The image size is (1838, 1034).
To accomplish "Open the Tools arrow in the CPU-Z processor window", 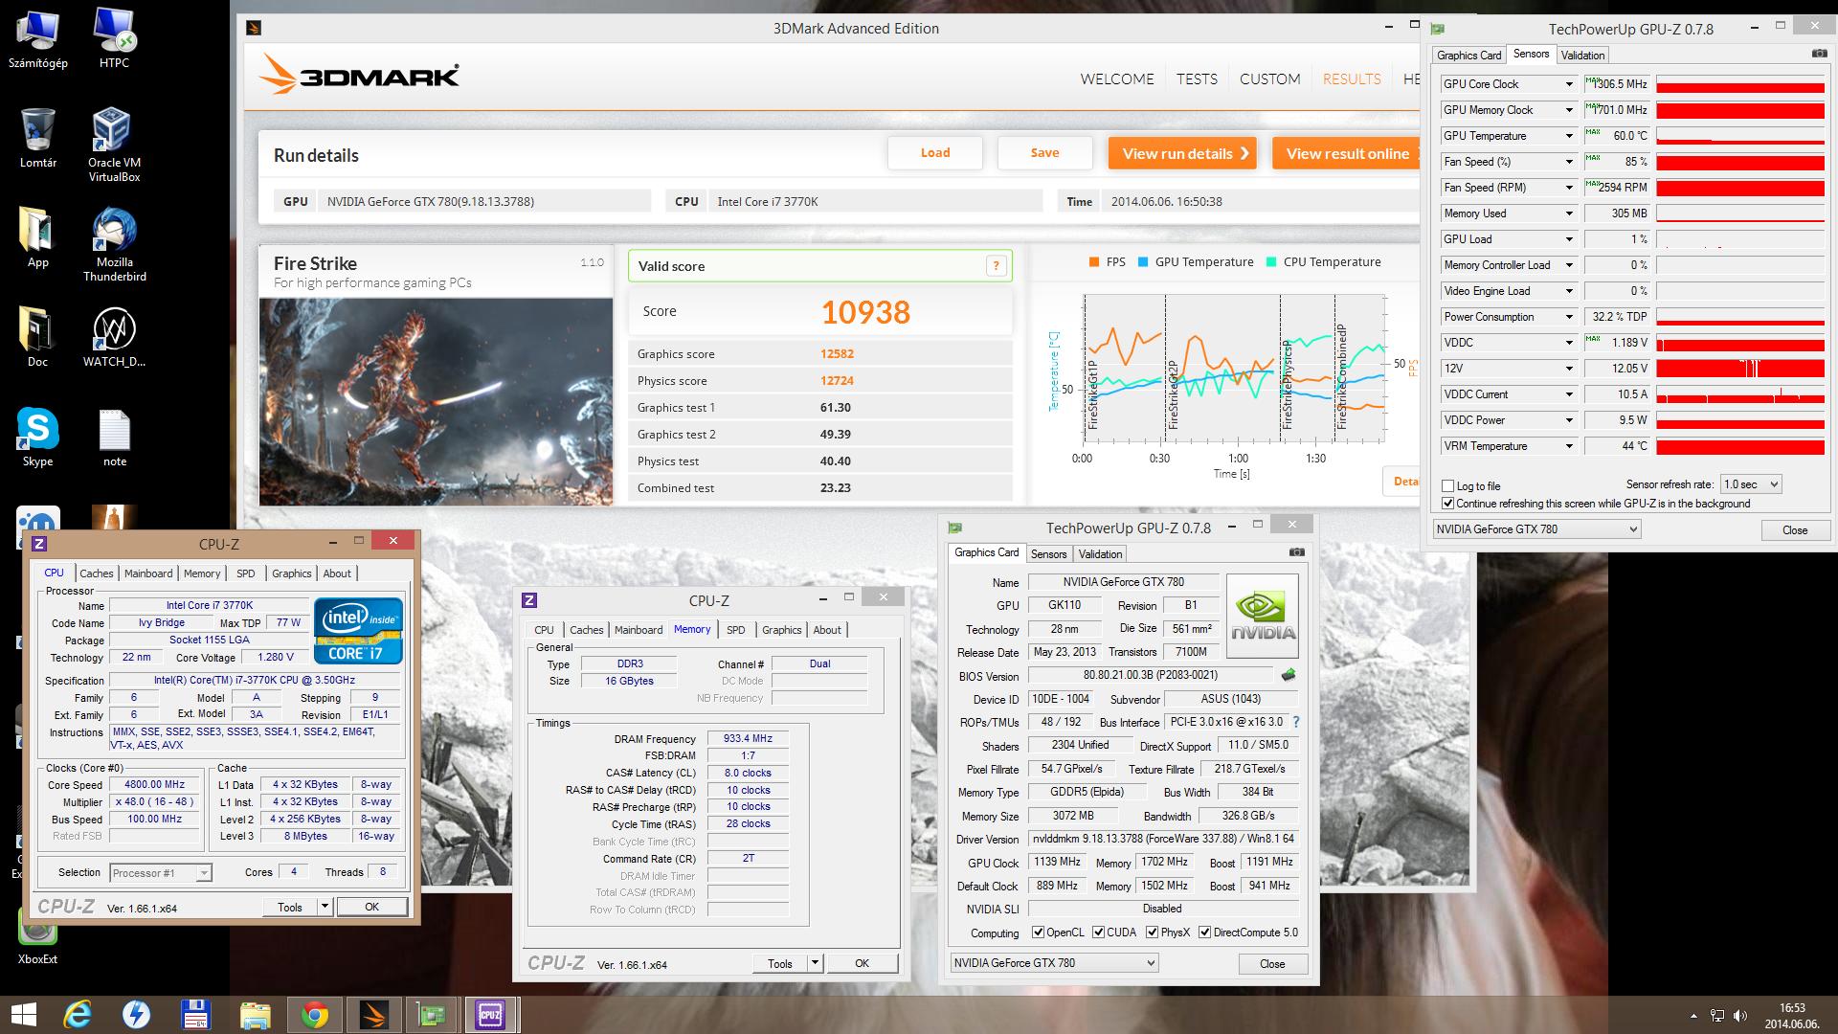I will click(x=325, y=907).
